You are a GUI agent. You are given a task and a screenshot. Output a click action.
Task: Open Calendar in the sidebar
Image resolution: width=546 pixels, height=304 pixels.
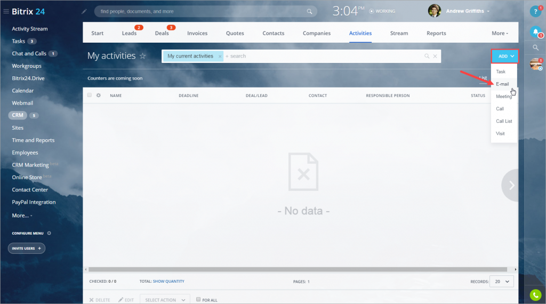(22, 91)
